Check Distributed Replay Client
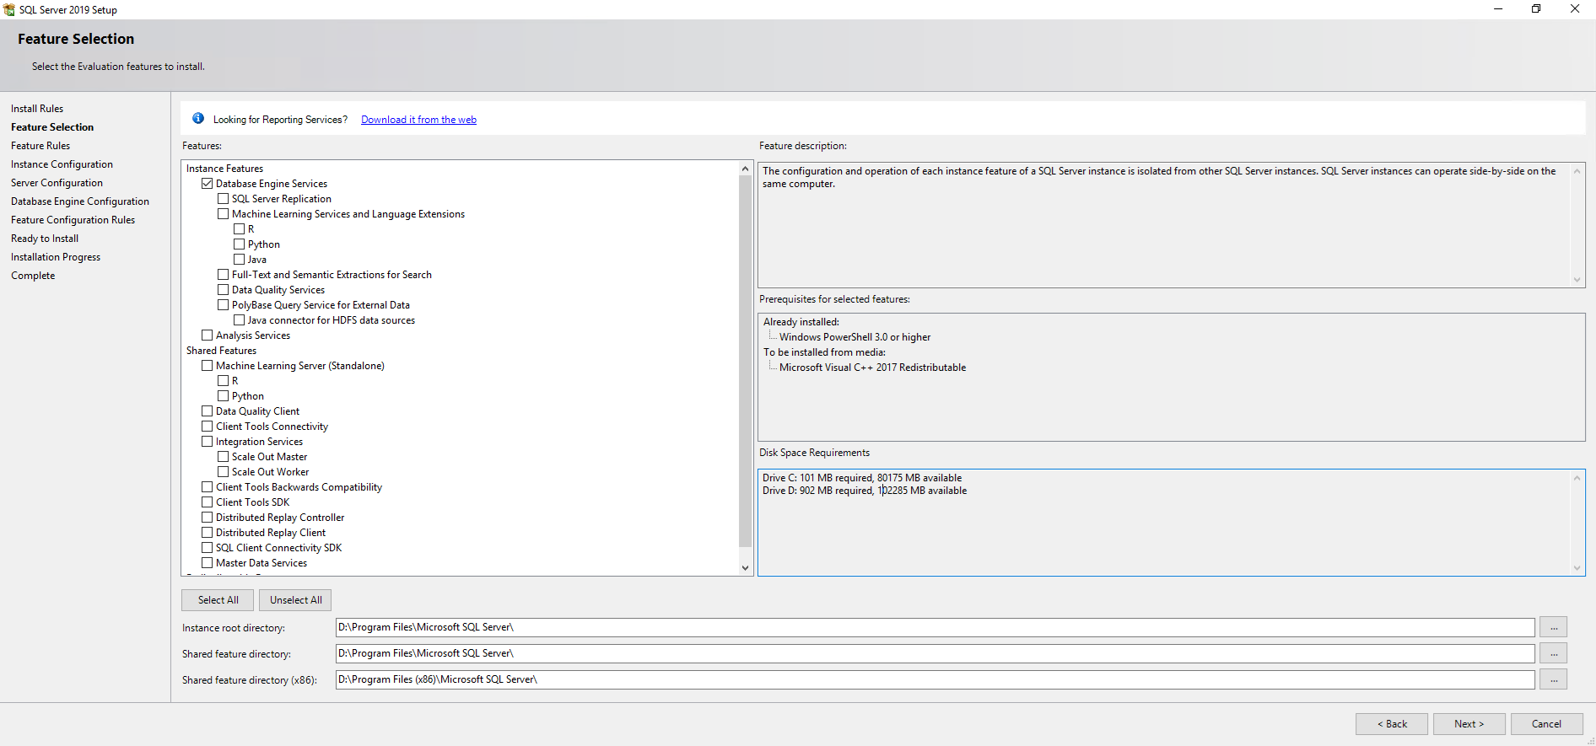Screen dimensions: 1596x746 (x=207, y=532)
